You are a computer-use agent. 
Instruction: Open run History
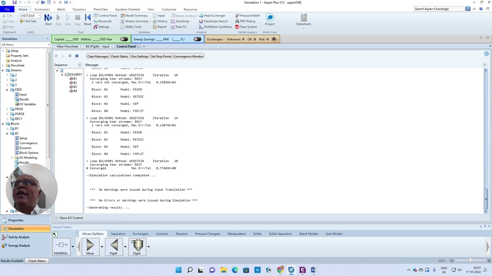(x=160, y=21)
